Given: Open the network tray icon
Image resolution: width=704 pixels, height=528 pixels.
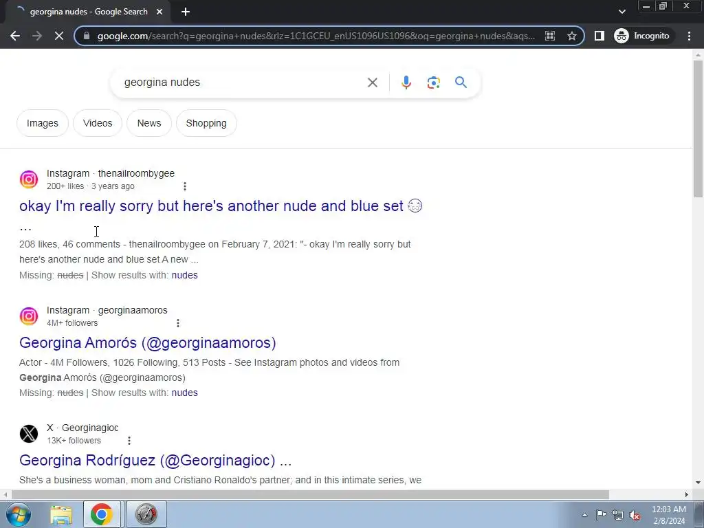Looking at the screenshot, I should (x=618, y=515).
